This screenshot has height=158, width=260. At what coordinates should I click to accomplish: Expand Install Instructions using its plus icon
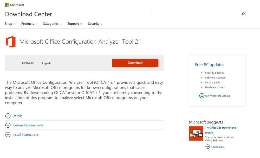[x=8, y=134]
